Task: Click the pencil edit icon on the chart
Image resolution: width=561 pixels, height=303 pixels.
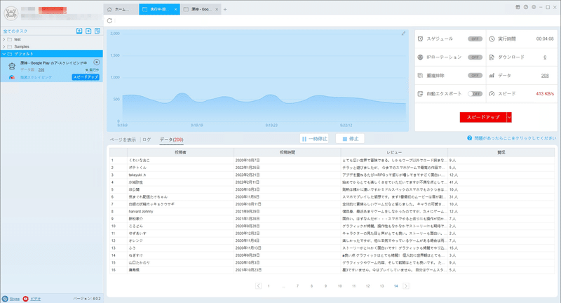Action: pos(403,33)
